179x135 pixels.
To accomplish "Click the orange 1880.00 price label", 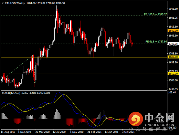I will click(173, 31).
